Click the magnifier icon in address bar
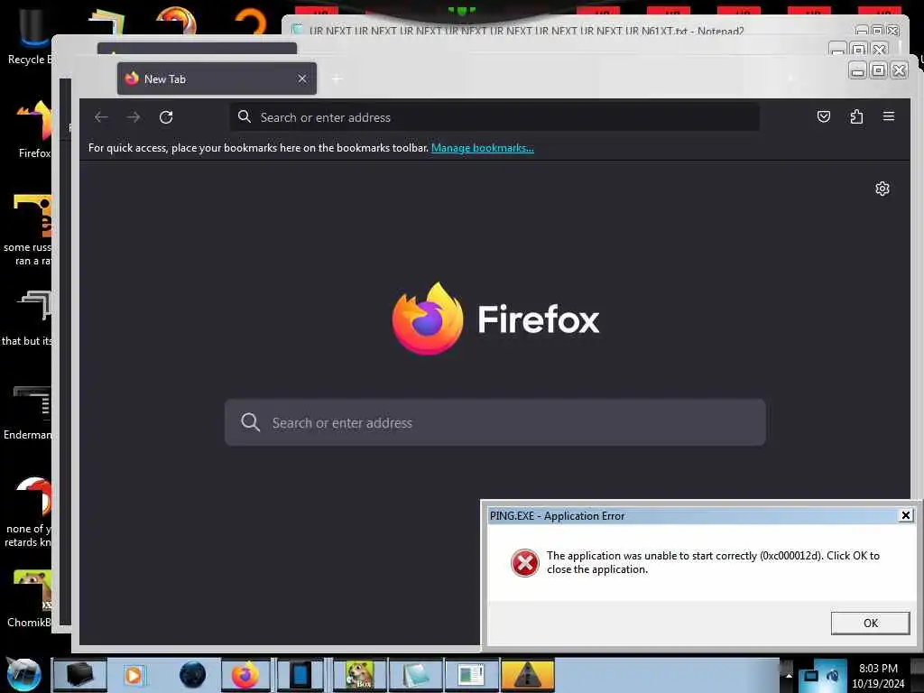Viewport: 924px width, 693px height. (244, 116)
